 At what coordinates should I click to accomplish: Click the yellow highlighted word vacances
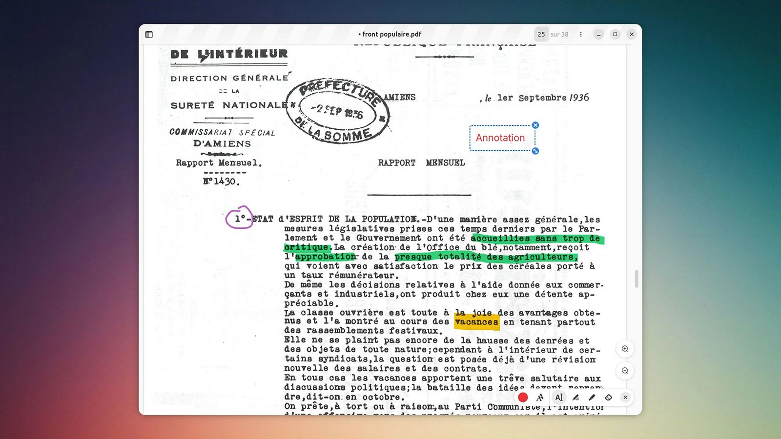tap(476, 322)
